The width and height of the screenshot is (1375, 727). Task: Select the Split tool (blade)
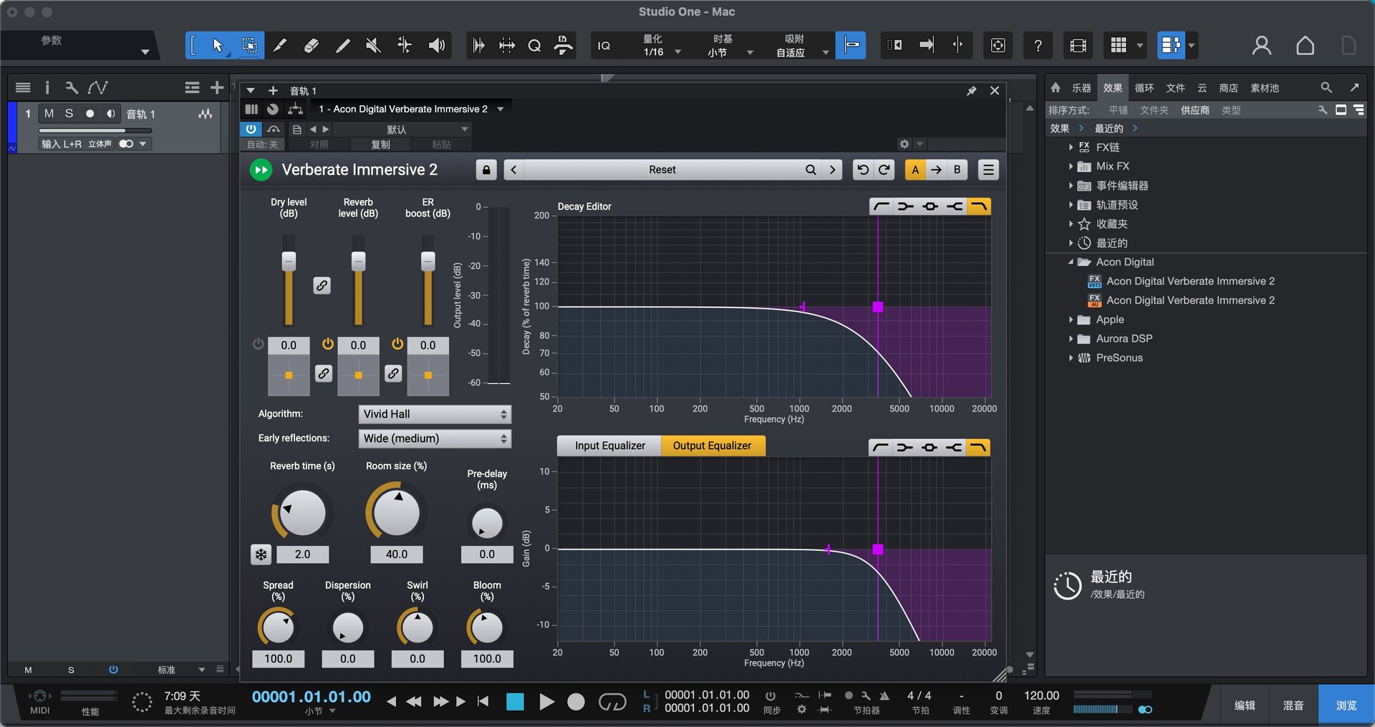[x=280, y=46]
